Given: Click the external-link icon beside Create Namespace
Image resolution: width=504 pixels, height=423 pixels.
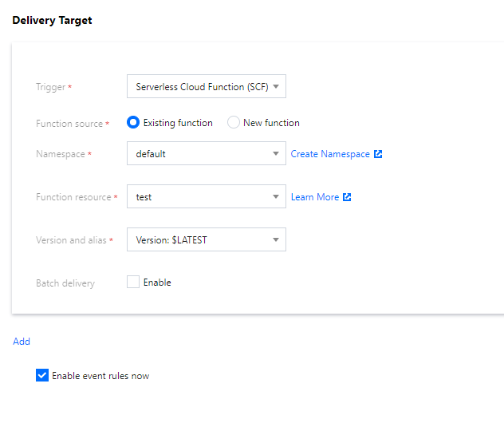Looking at the screenshot, I should pyautogui.click(x=379, y=154).
